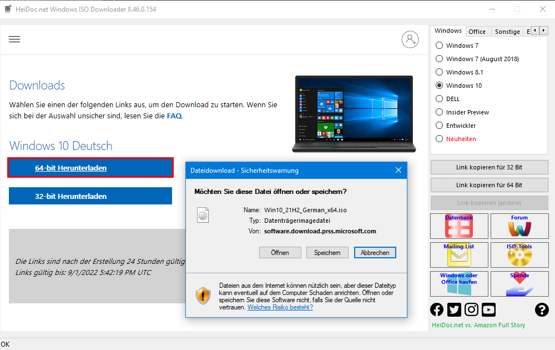Select Windows 7 (August 2018) option
This screenshot has height=350, width=555.
(439, 59)
